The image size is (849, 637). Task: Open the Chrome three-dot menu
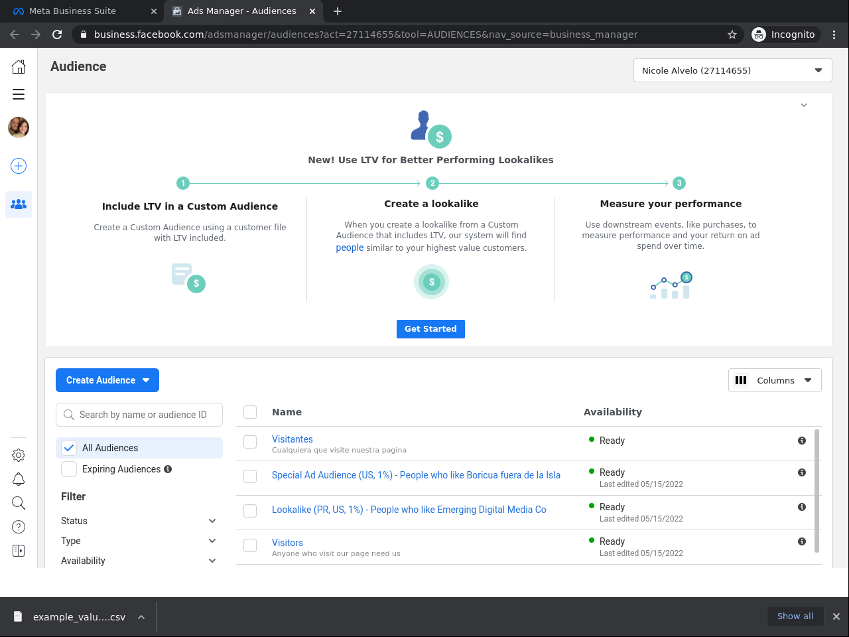click(834, 35)
